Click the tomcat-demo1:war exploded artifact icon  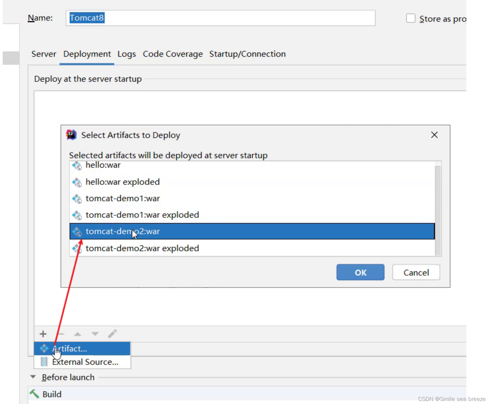pyautogui.click(x=77, y=215)
